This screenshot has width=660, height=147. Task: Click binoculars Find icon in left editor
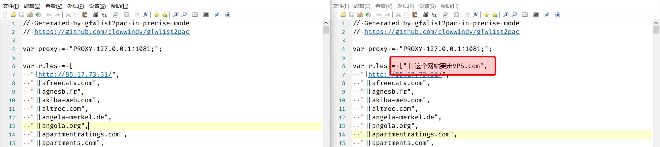coord(96,15)
